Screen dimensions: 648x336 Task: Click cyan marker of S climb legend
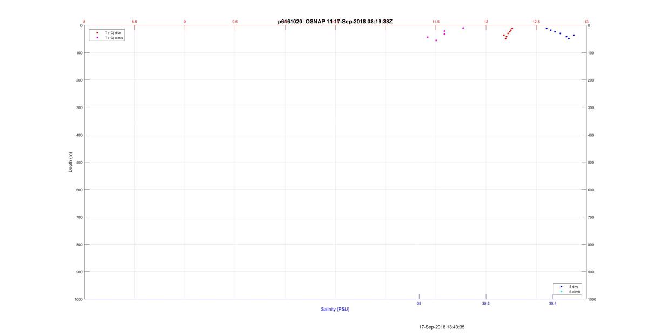[562, 291]
